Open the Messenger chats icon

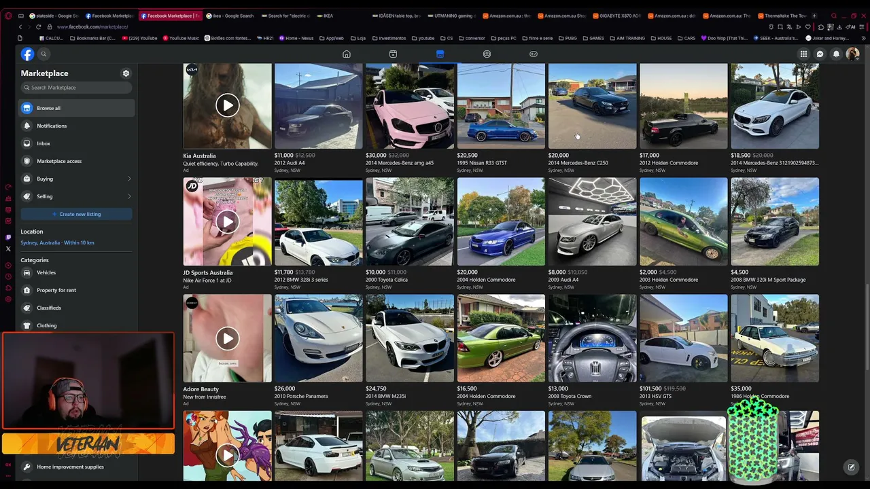pyautogui.click(x=820, y=54)
